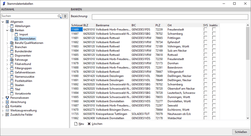Click the Abteilungen table icon
Viewport: 251px width, 136px height.
coord(12,26)
